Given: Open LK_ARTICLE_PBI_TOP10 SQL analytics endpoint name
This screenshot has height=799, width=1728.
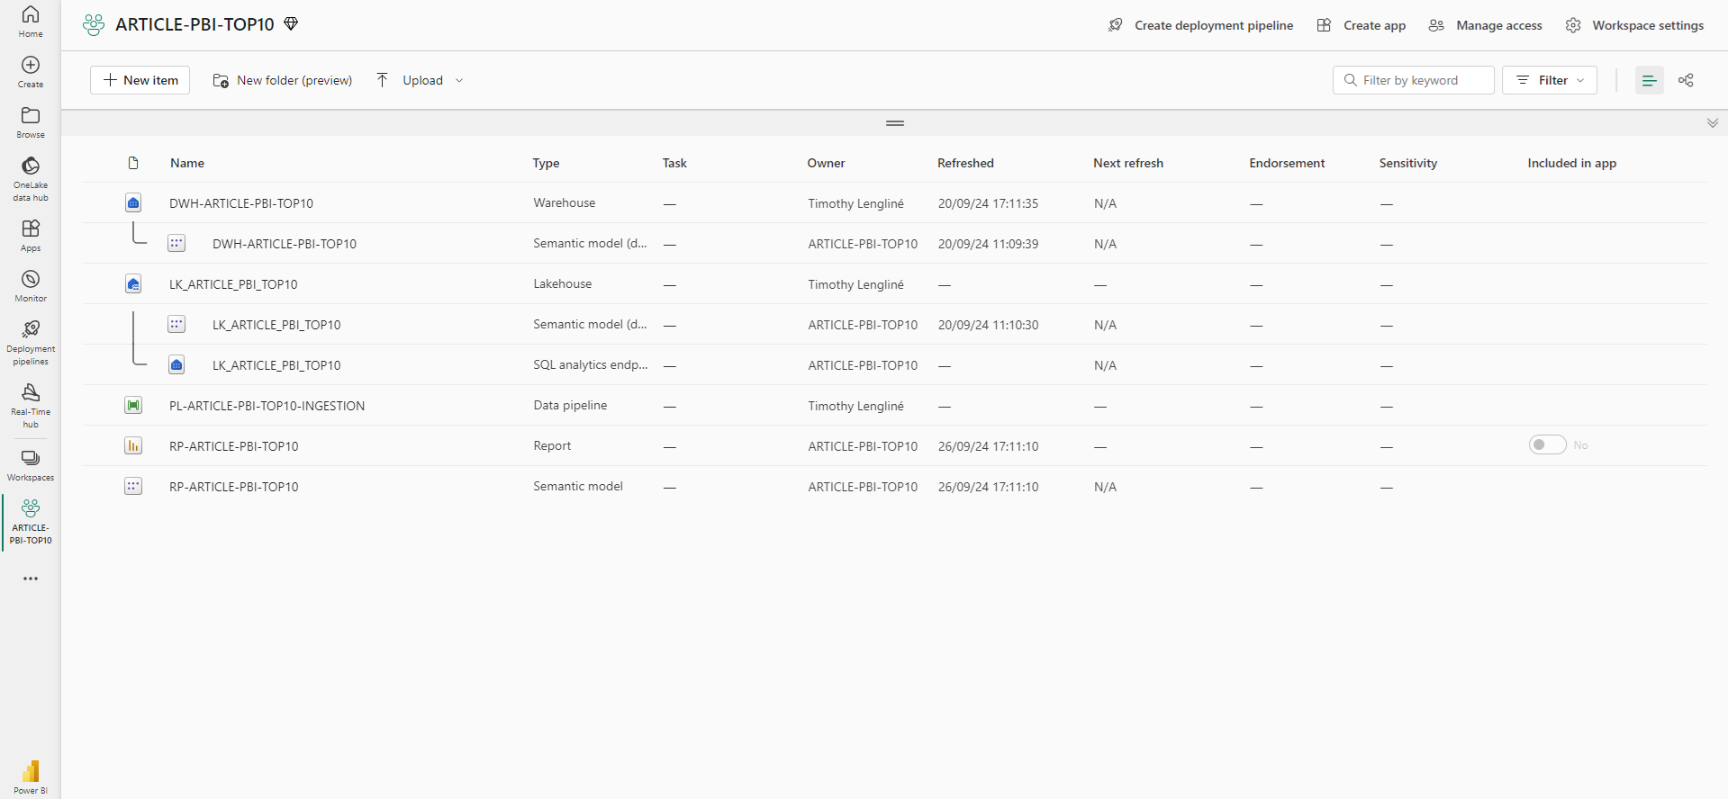Looking at the screenshot, I should 276,365.
